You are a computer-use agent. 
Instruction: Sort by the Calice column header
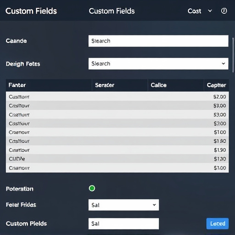(176, 85)
